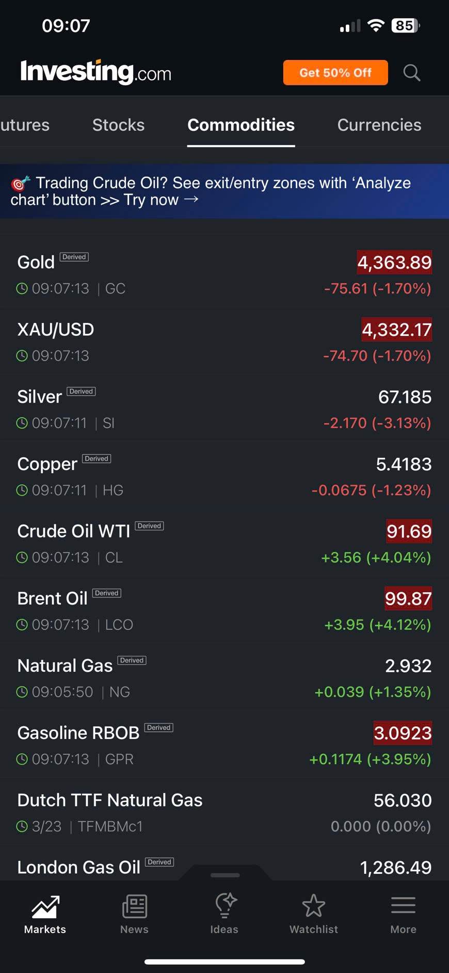Select the Silver commodity name
The width and height of the screenshot is (449, 973).
40,397
